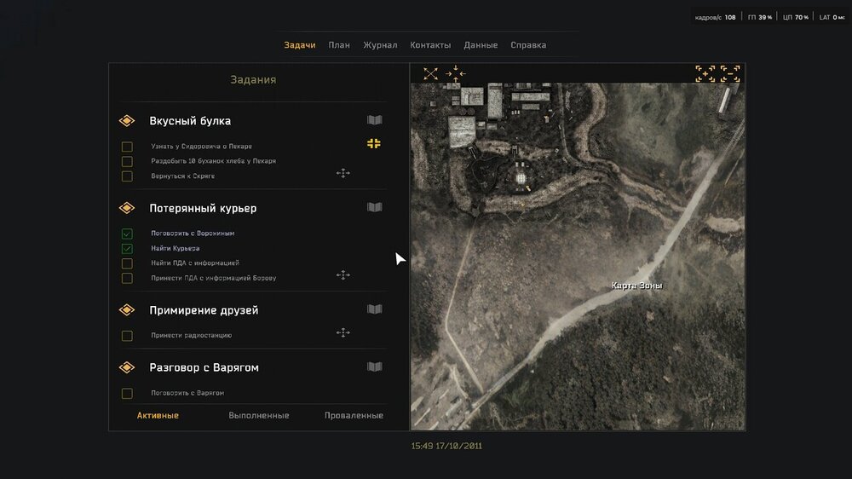Click Карта Зоны label on the map
The width and height of the screenshot is (852, 479).
pos(636,286)
